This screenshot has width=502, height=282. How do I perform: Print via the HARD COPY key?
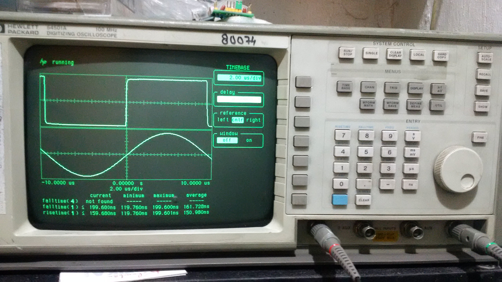click(441, 55)
